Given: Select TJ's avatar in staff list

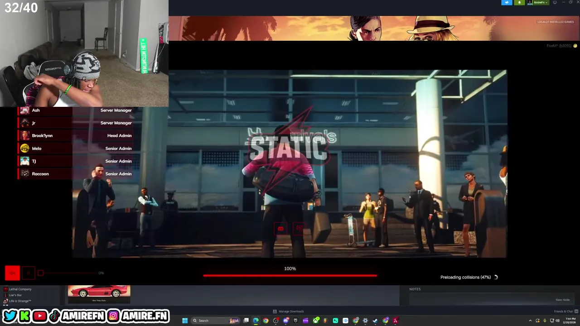Looking at the screenshot, I should coord(24,161).
